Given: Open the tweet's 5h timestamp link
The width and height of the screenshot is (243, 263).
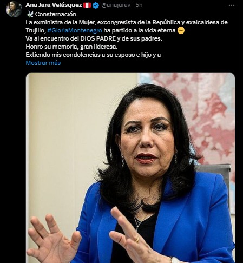Looking at the screenshot, I should (x=139, y=5).
